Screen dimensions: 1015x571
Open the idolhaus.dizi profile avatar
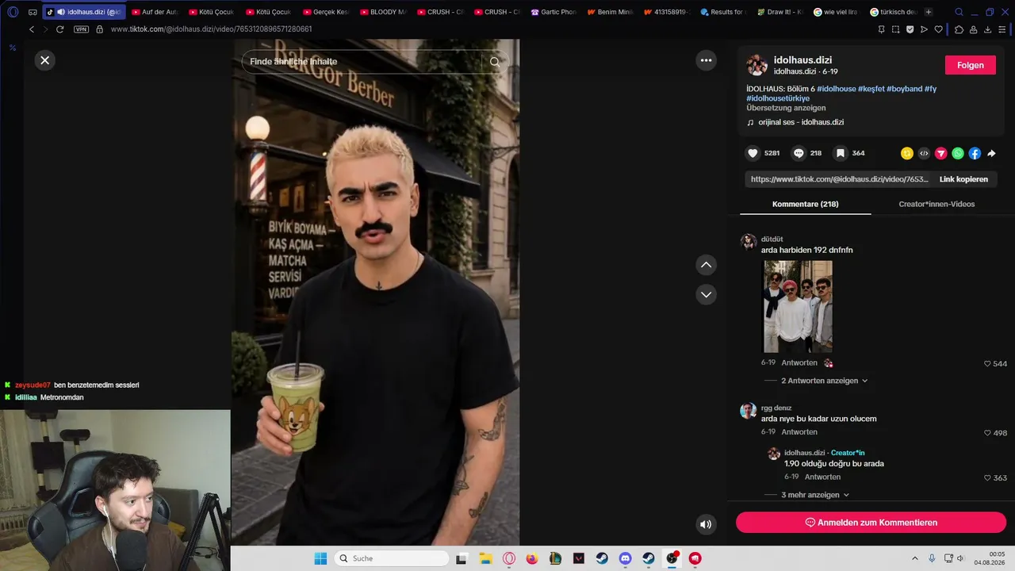[756, 65]
